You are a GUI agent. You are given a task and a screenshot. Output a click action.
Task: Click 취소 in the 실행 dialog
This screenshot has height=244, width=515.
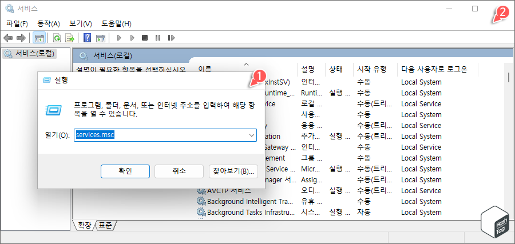tap(179, 171)
